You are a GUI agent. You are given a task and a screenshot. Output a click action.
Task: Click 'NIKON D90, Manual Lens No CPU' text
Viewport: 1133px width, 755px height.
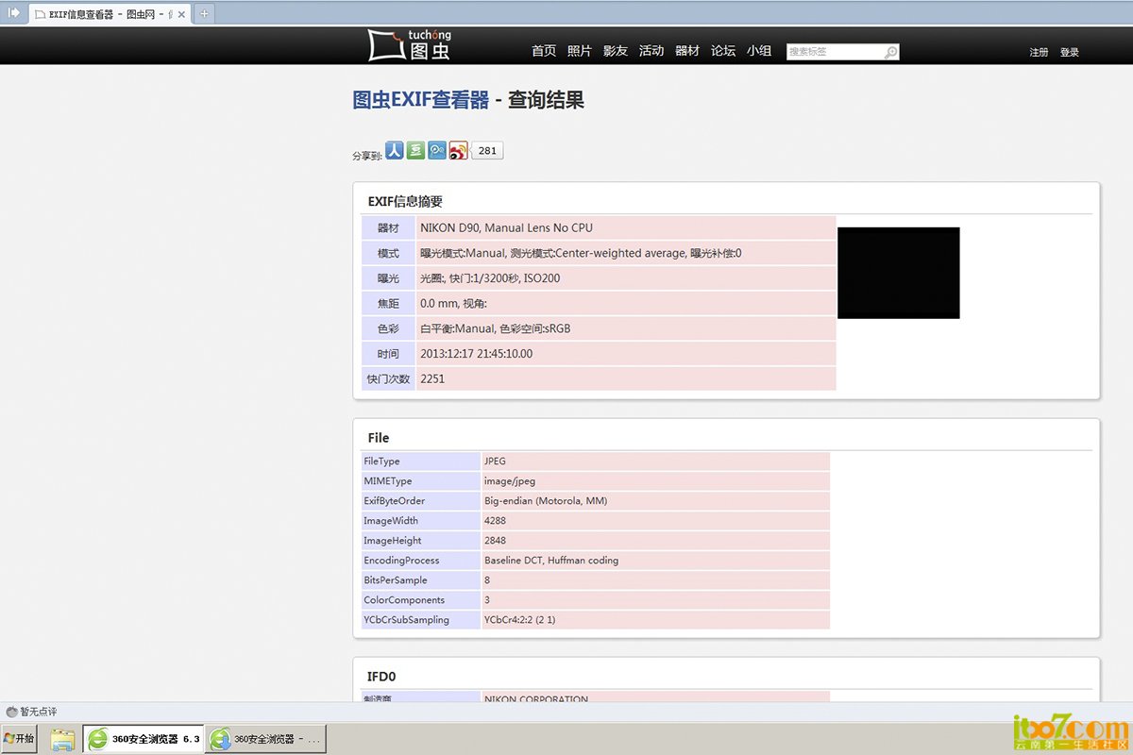point(506,227)
